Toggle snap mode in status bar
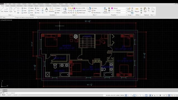 tap(128, 95)
